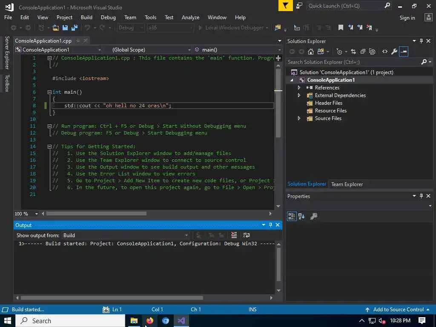Click the Resource Files folder
This screenshot has height=327, width=436.
pyautogui.click(x=330, y=111)
